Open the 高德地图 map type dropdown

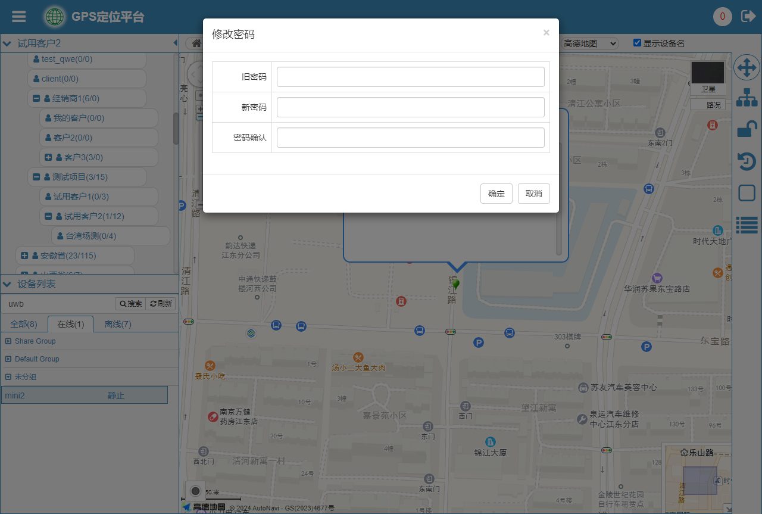pos(589,43)
